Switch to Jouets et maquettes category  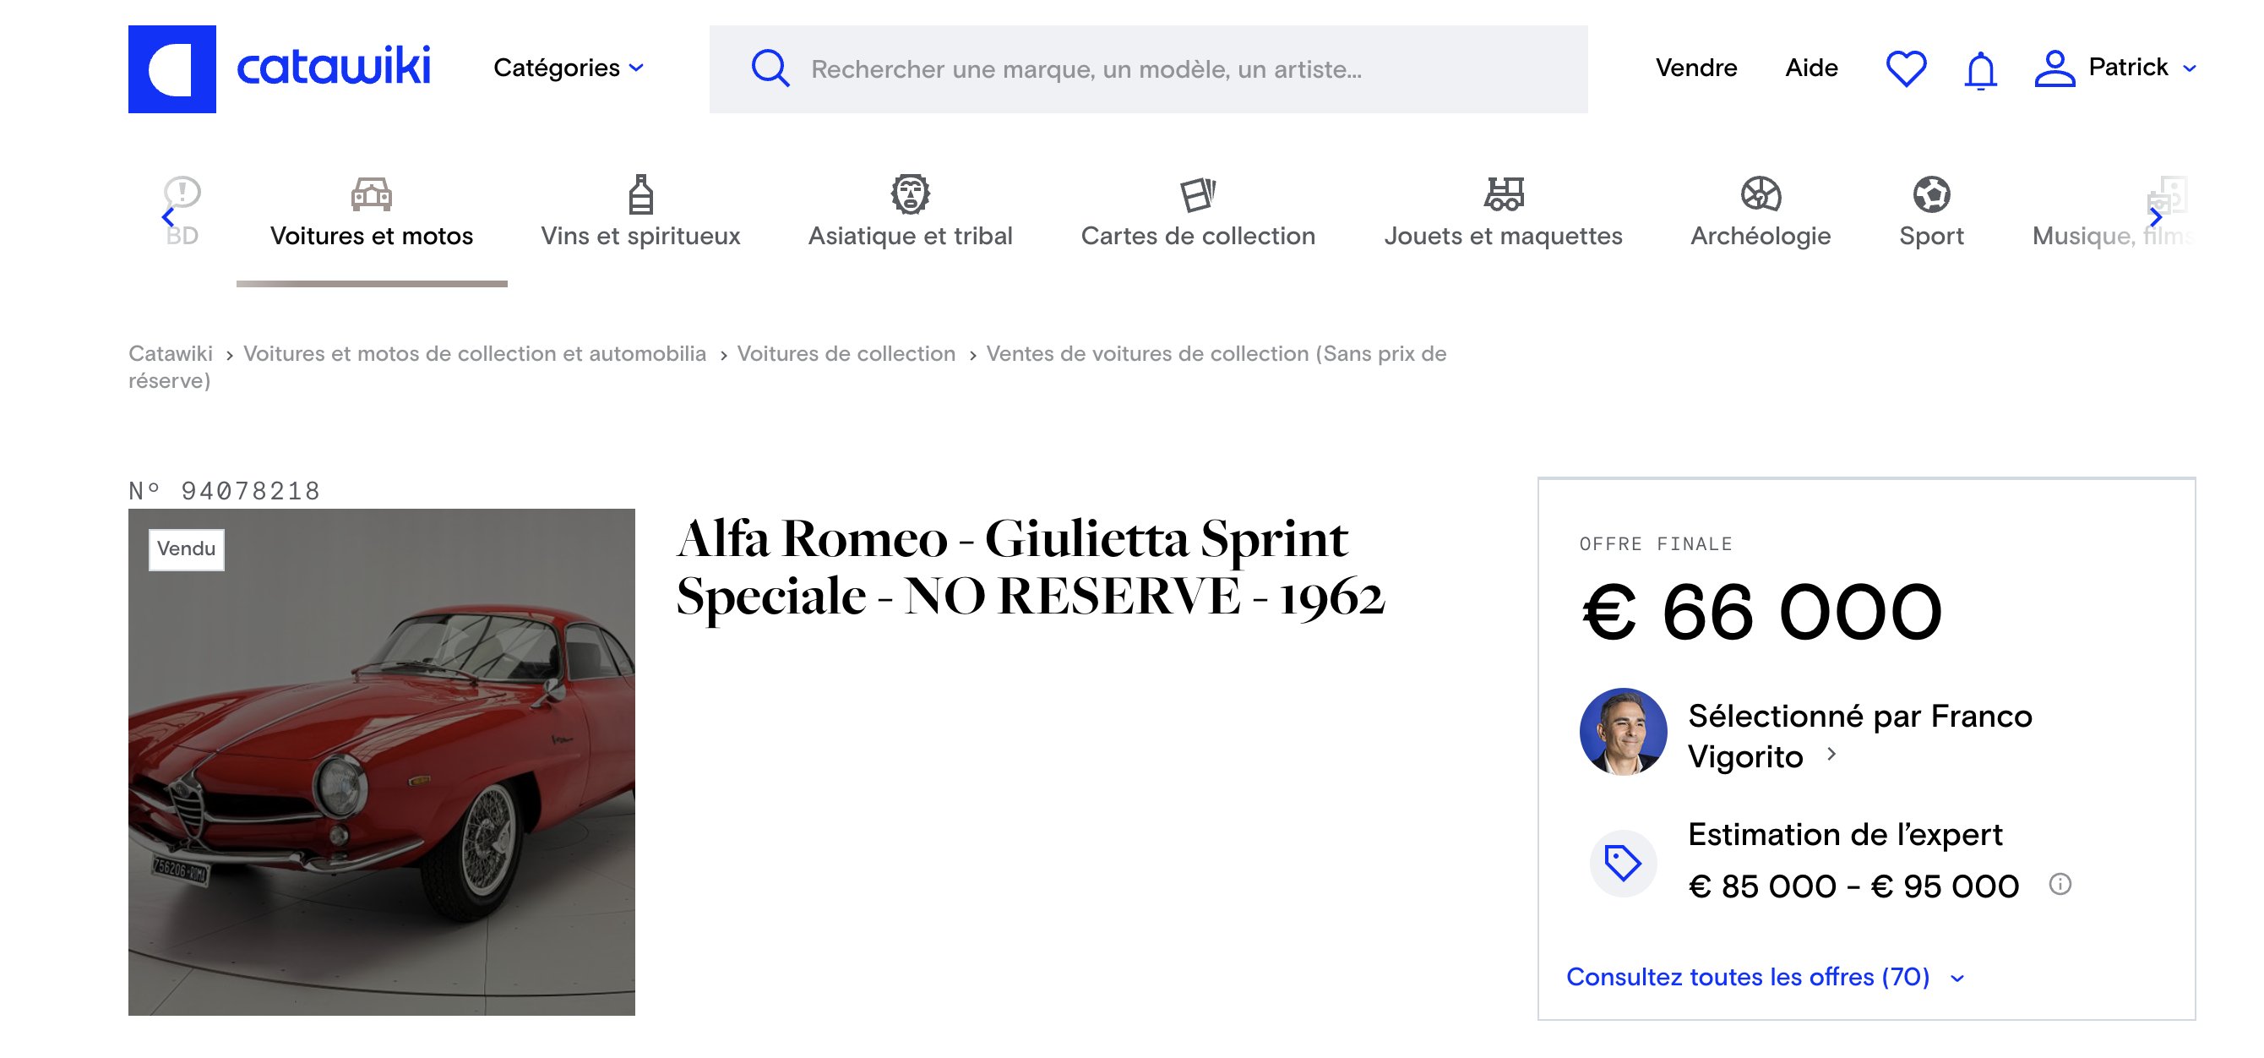point(1503,213)
